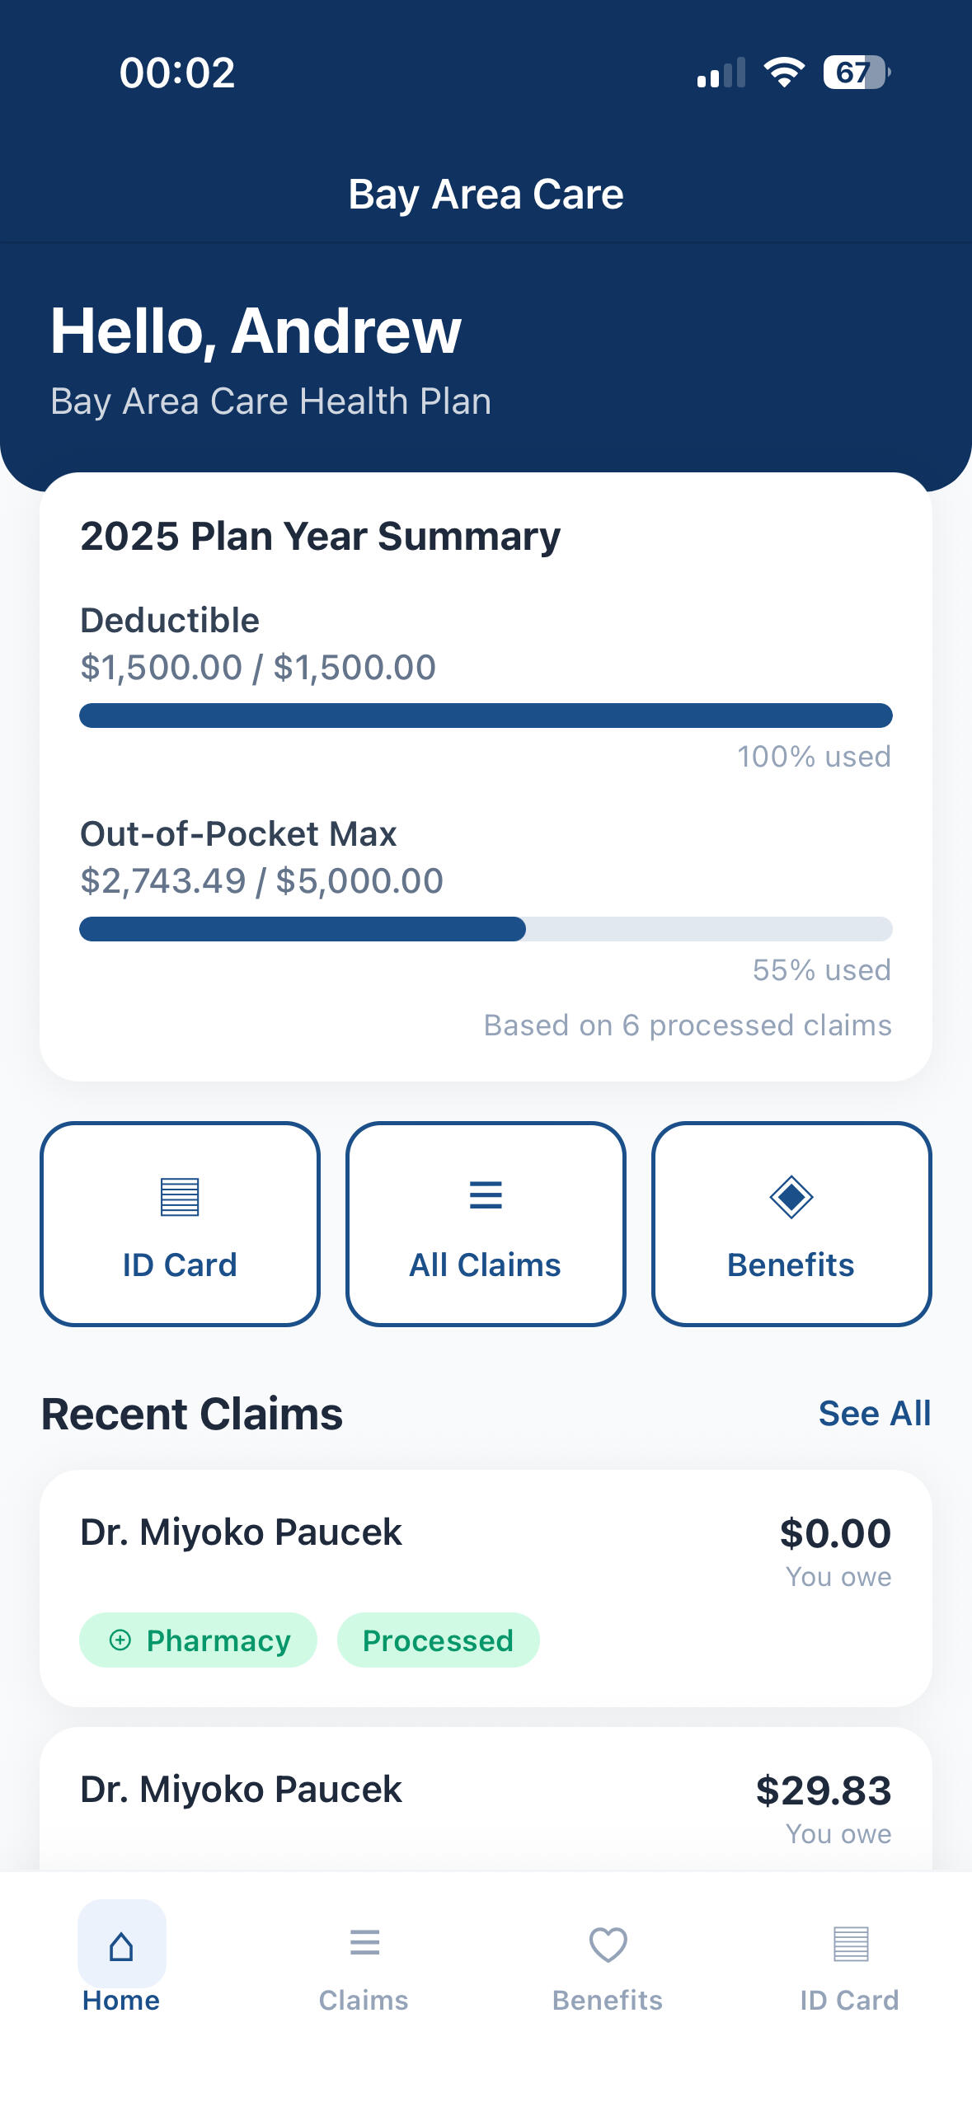Tap the Benefits diamond icon
972x2107 pixels.
(x=791, y=1196)
